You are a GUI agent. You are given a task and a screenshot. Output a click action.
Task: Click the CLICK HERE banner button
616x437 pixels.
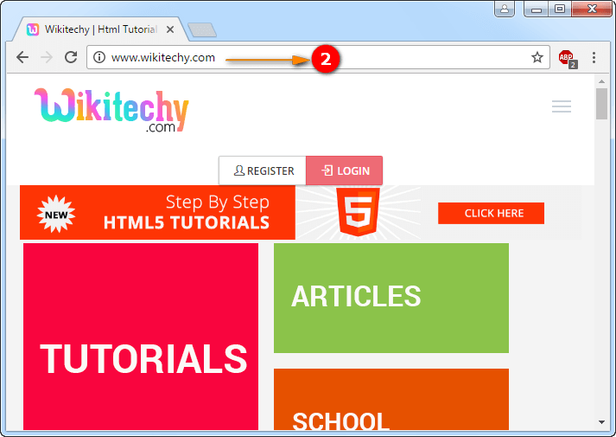click(x=491, y=213)
